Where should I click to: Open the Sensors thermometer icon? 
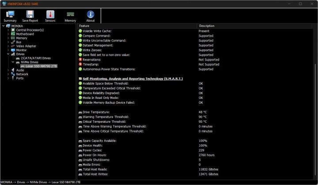point(50,15)
